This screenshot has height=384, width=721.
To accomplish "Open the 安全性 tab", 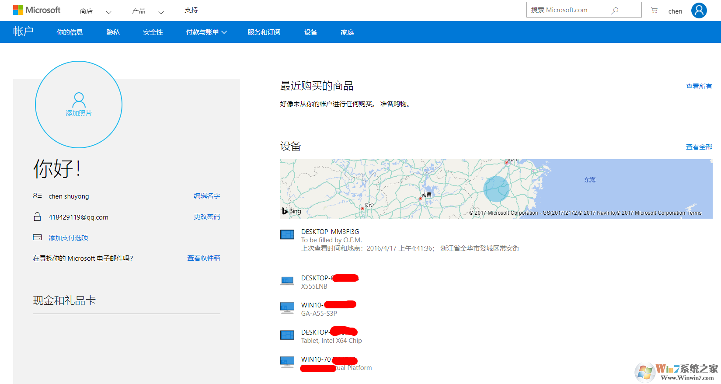I will 153,32.
